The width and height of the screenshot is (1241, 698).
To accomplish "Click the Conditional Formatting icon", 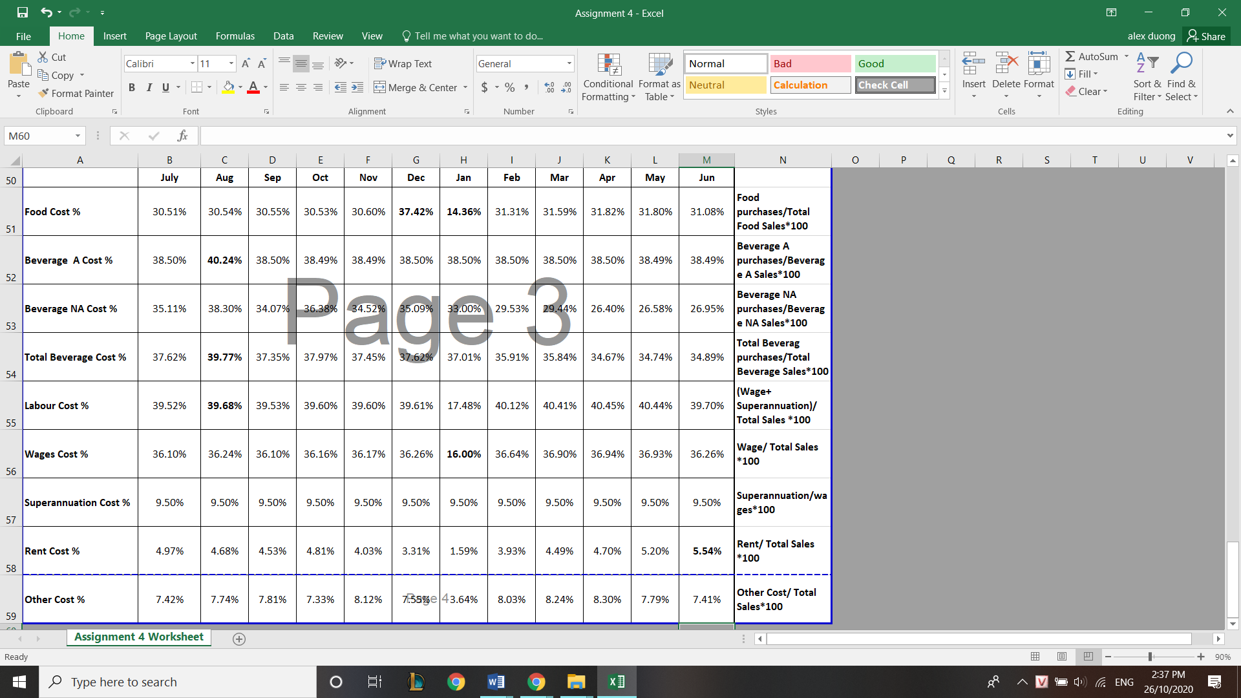I will [x=608, y=65].
